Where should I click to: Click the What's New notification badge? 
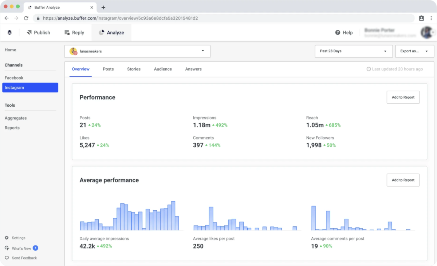pyautogui.click(x=35, y=248)
